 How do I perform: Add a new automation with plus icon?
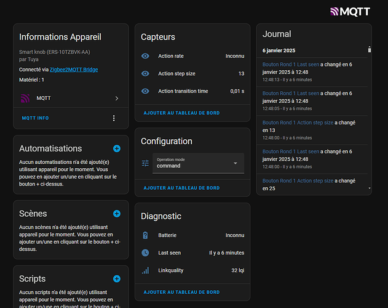pyautogui.click(x=117, y=148)
